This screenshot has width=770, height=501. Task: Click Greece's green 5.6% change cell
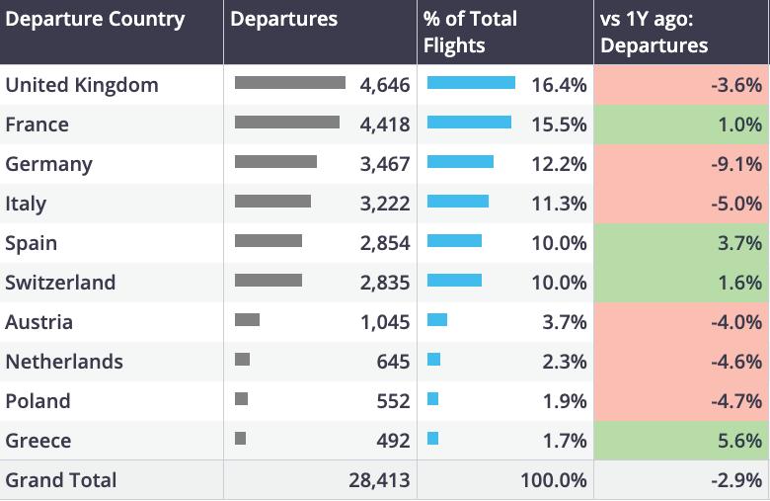680,441
